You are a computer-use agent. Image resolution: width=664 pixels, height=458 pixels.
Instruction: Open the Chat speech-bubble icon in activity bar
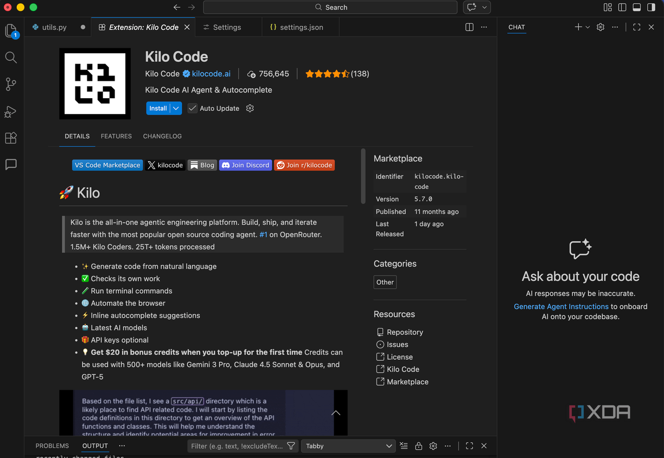(11, 164)
